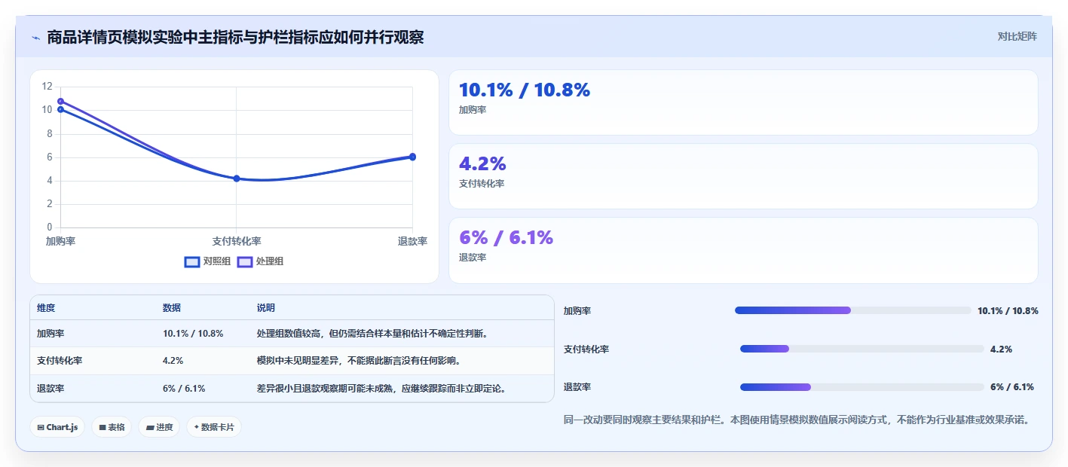Click the 加购率 x-axis label on chart
This screenshot has height=467, width=1068.
(x=60, y=241)
